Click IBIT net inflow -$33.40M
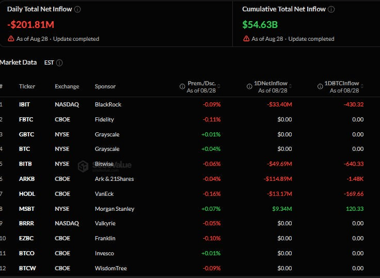Viewport: 380px width, 278px height. coord(279,104)
